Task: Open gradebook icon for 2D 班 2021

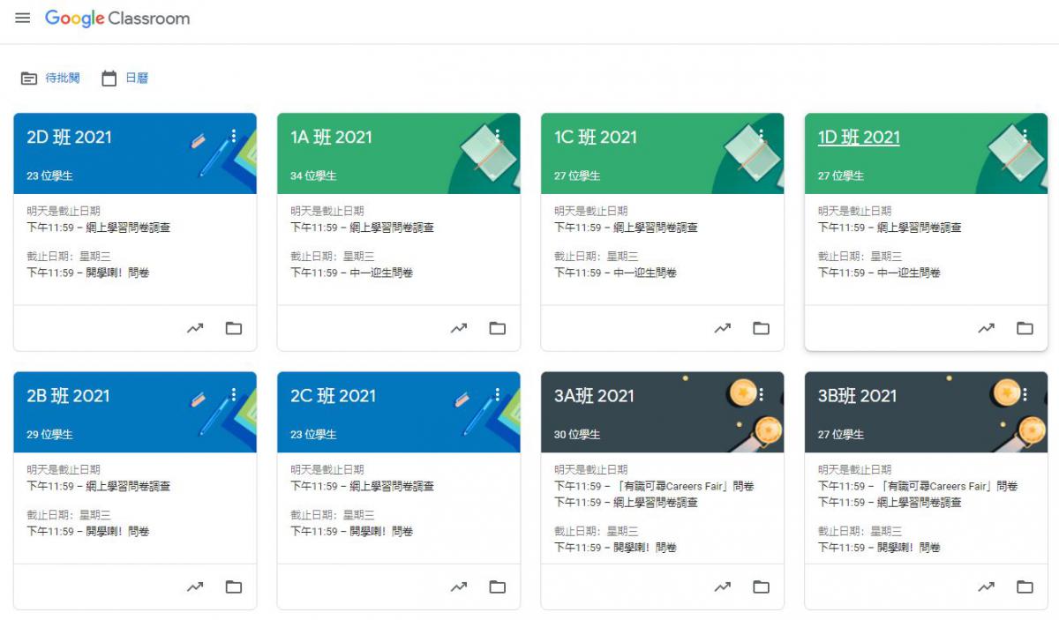Action: pyautogui.click(x=195, y=328)
